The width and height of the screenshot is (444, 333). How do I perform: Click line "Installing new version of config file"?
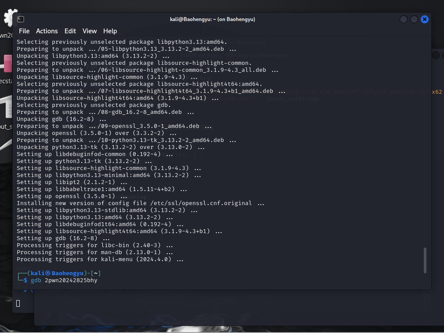click(x=141, y=203)
